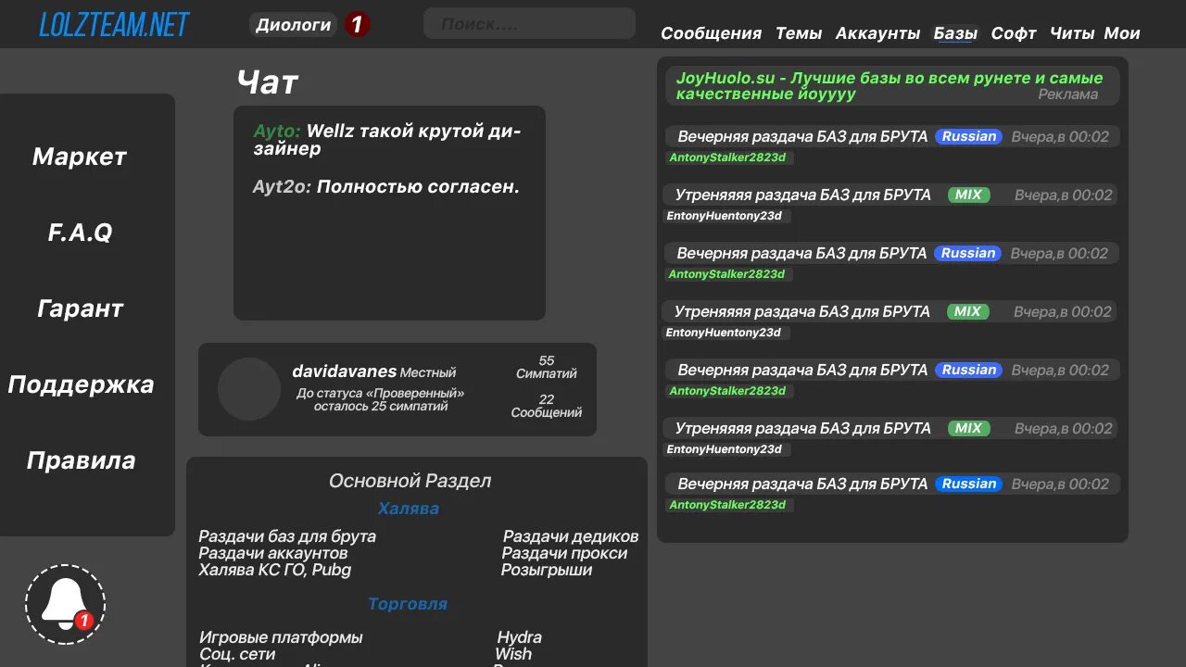The image size is (1186, 667).
Task: Open Диологи button in header
Action: coord(293,25)
